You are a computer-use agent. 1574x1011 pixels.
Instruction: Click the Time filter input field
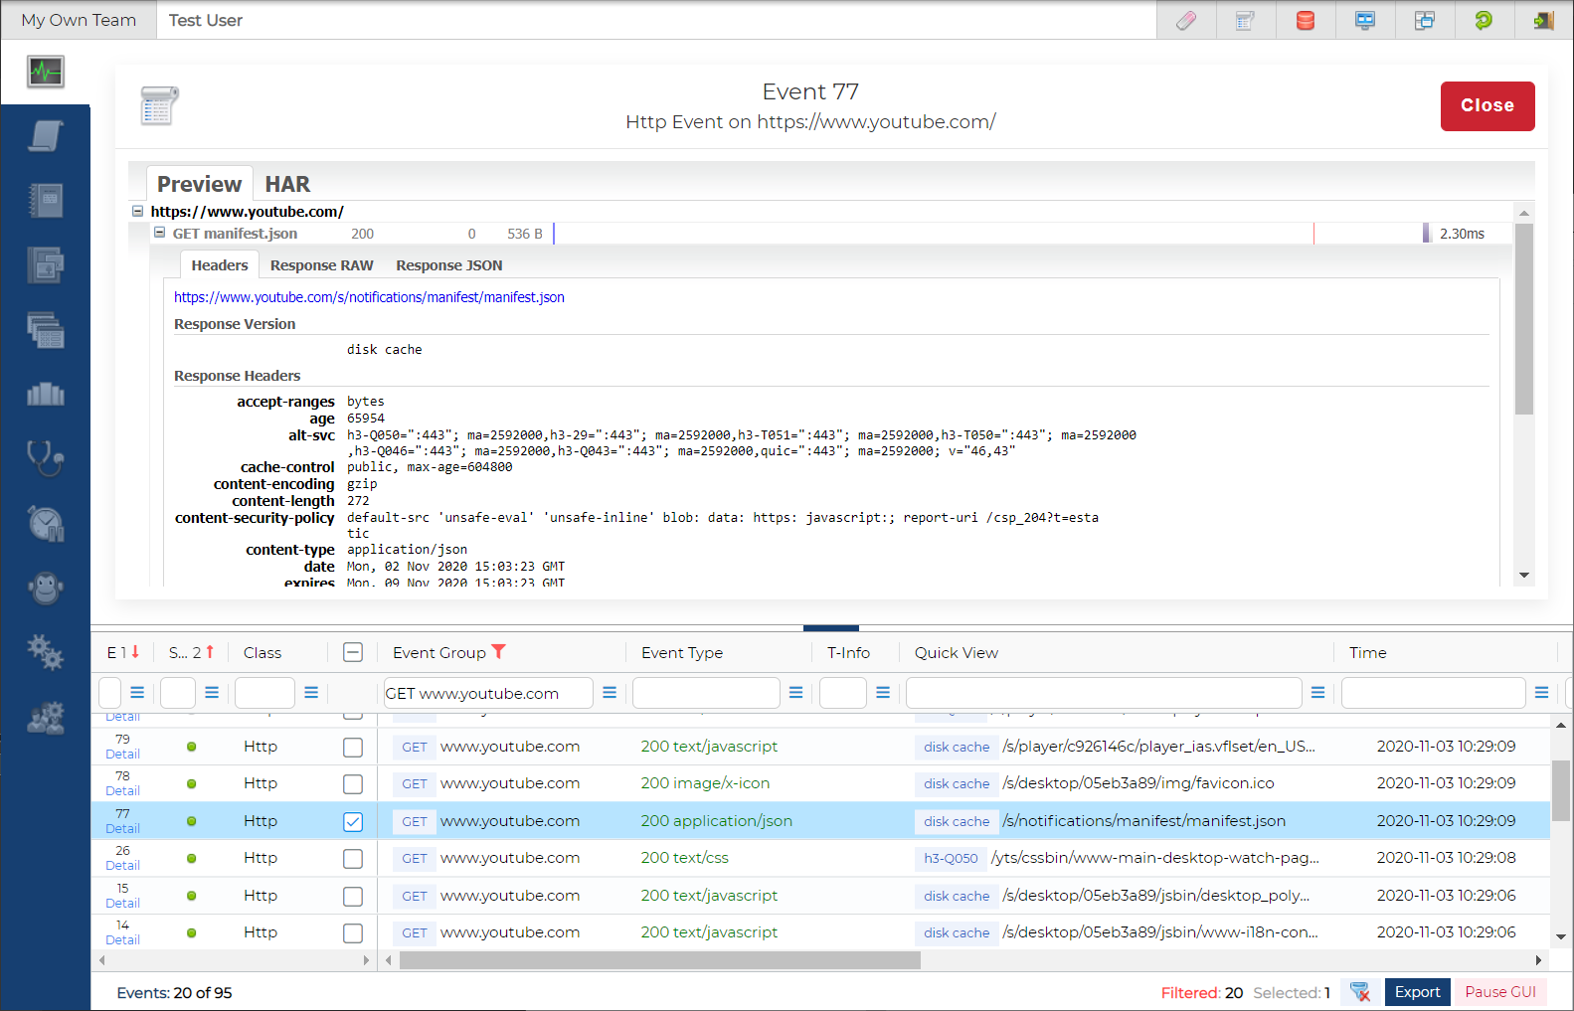coord(1433,693)
